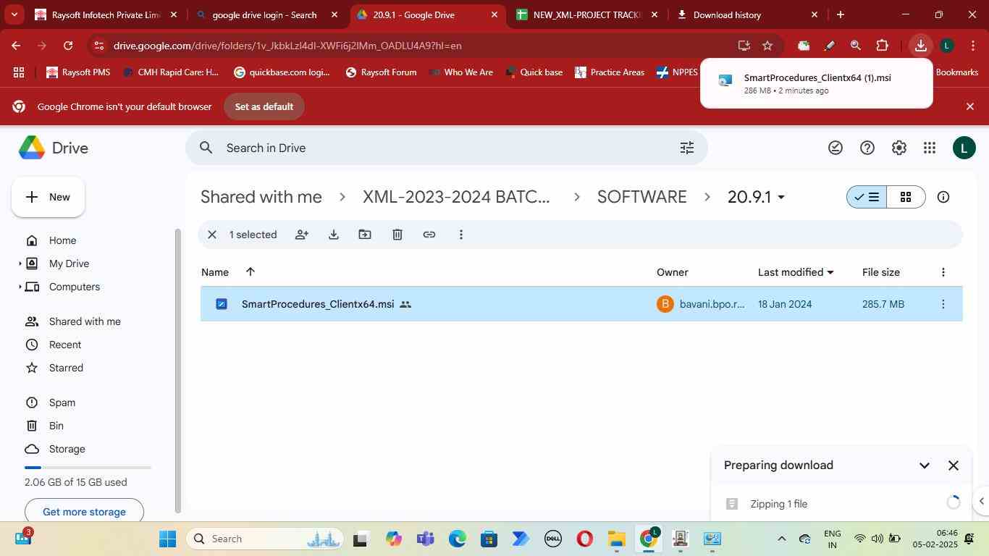Open downloaded SmartProcedures_Clientx64 (1).msi popup item
The width and height of the screenshot is (989, 556).
pyautogui.click(x=816, y=83)
